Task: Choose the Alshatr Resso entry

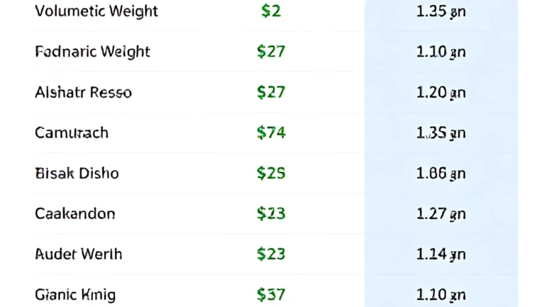Action: pyautogui.click(x=83, y=93)
